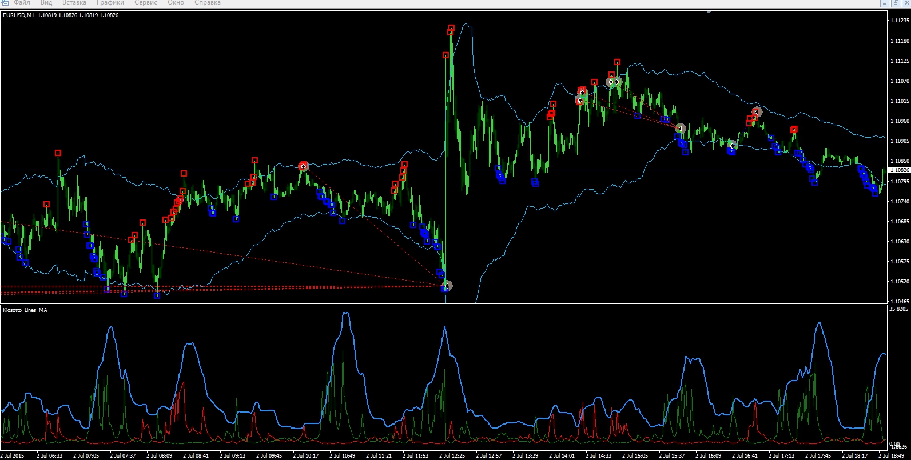Click time axis label 2 Jul 10:49

[343, 456]
